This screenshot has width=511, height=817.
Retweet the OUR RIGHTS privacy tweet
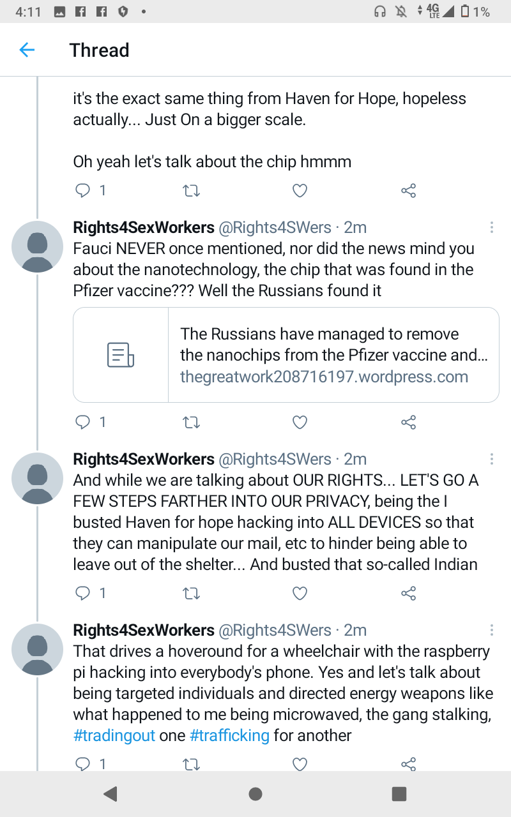(191, 594)
